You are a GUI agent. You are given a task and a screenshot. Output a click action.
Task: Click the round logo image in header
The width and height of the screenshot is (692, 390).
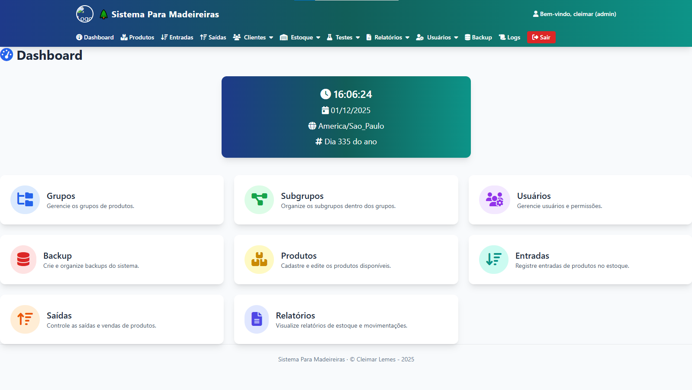coord(85,14)
